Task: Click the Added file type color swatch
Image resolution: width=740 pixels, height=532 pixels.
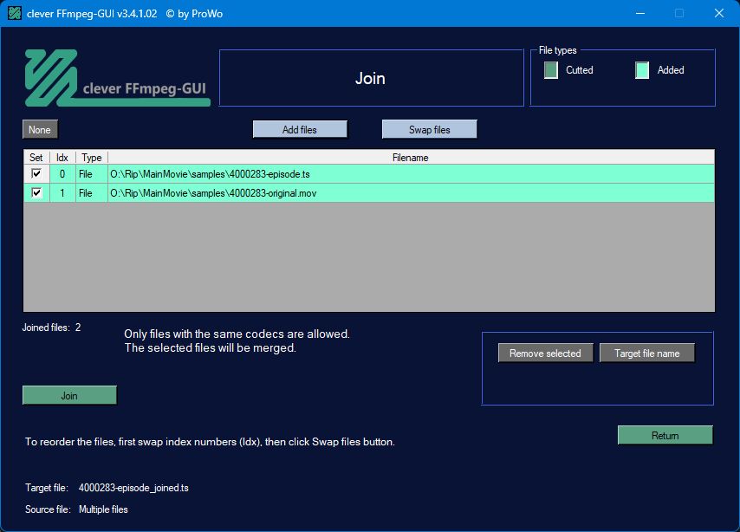Action: (x=642, y=70)
